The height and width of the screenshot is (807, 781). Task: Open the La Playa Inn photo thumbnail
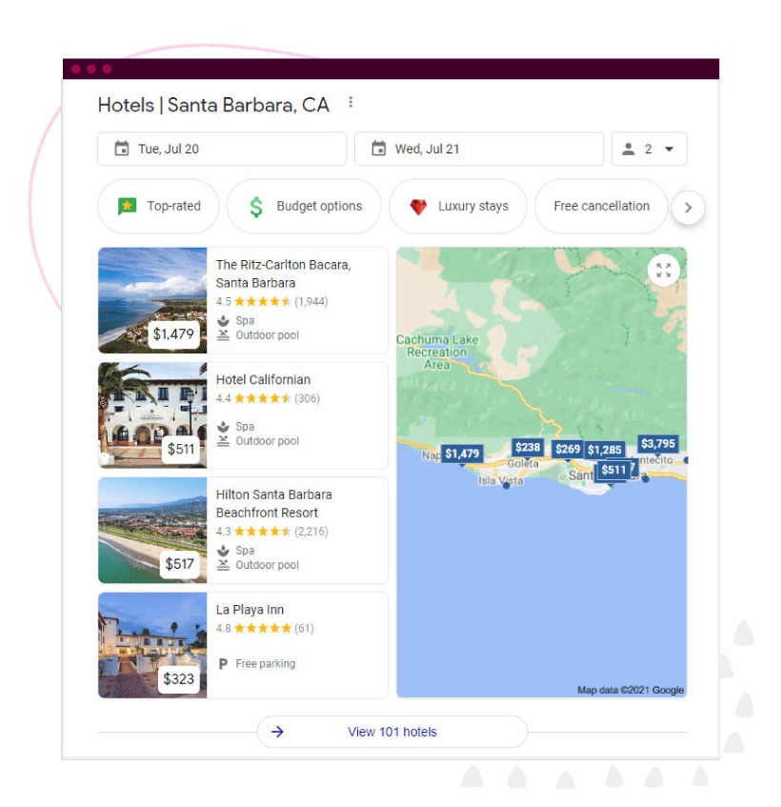click(152, 645)
